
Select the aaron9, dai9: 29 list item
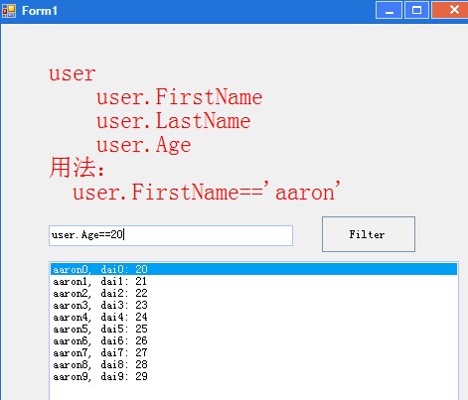coord(253,376)
